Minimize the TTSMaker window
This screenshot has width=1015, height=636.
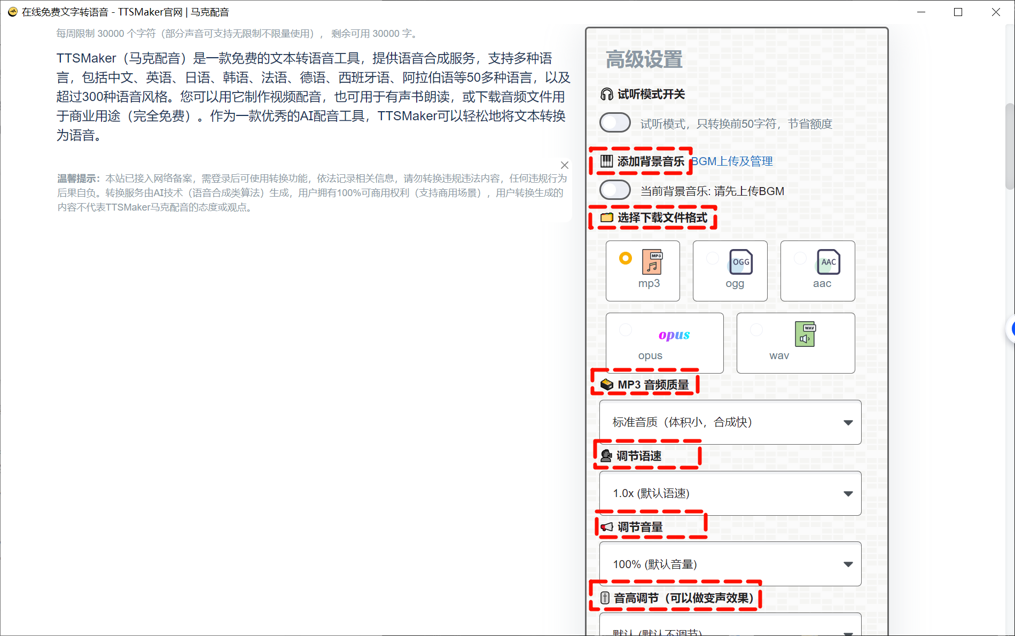point(921,12)
